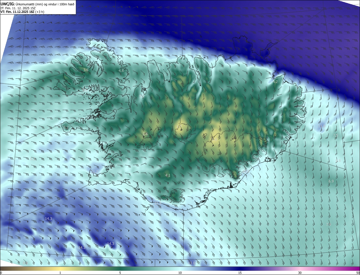Click the "1" tick on the color scale

pos(60,273)
